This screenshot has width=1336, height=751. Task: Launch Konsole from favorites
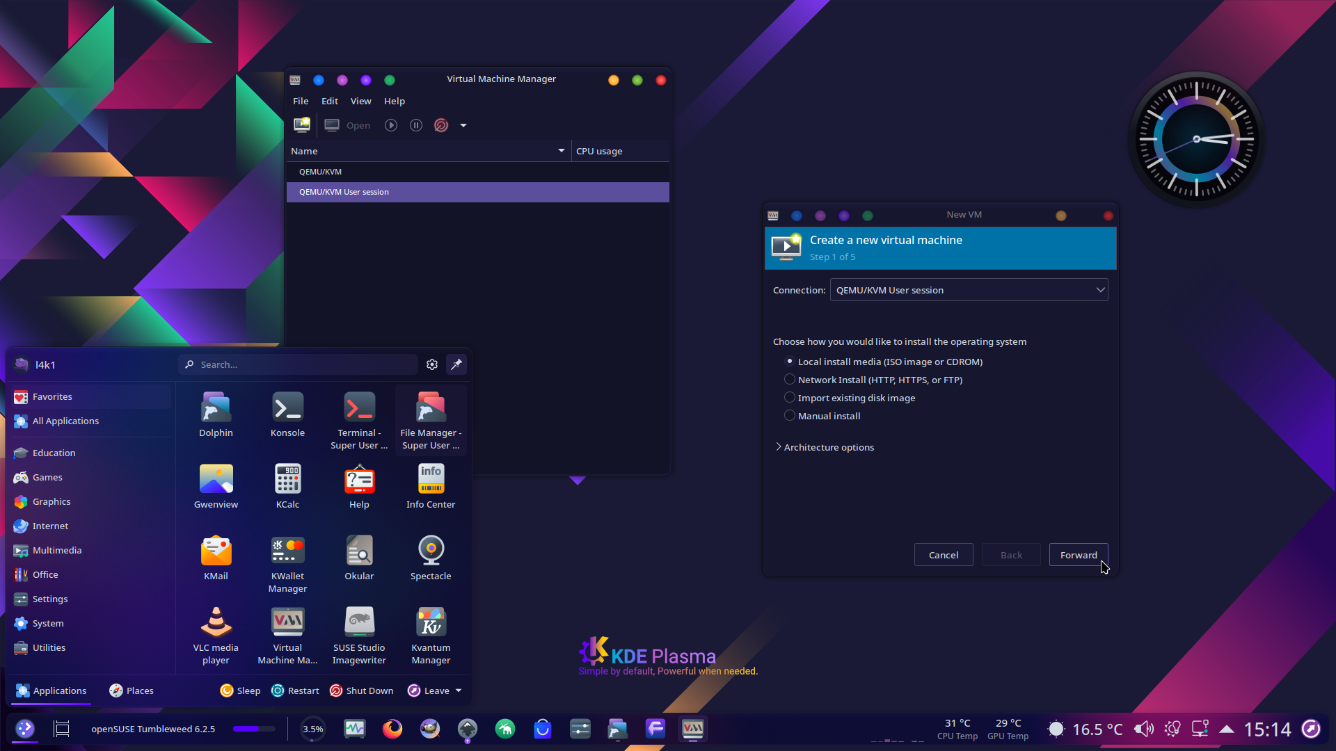tap(287, 414)
